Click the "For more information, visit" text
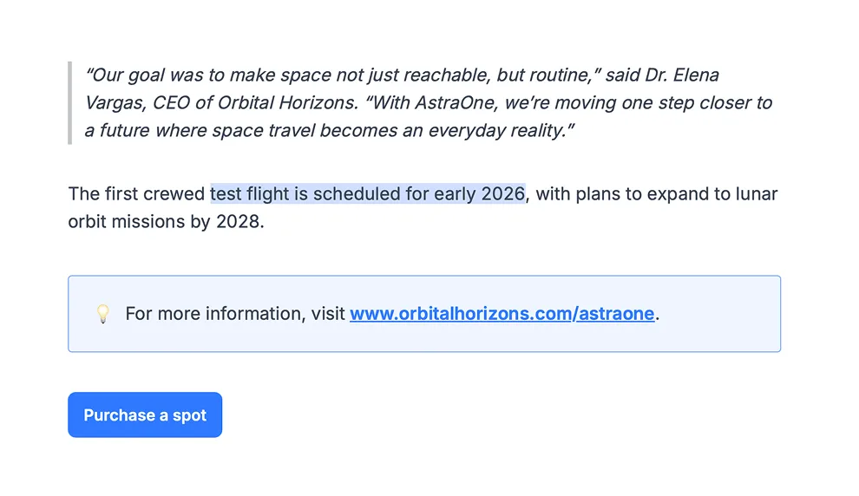 tap(235, 314)
